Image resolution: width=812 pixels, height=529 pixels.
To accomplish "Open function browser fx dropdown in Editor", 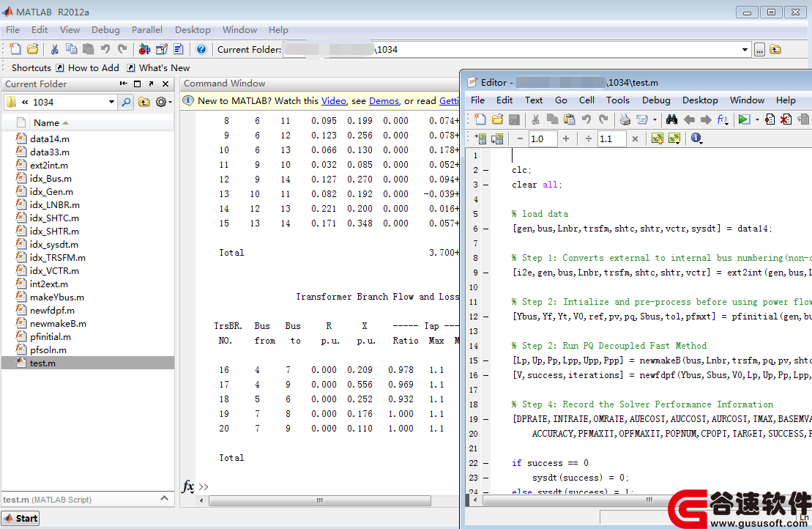I will click(723, 119).
